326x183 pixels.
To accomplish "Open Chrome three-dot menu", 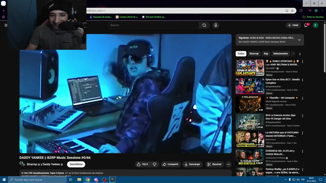I will tap(322, 11).
